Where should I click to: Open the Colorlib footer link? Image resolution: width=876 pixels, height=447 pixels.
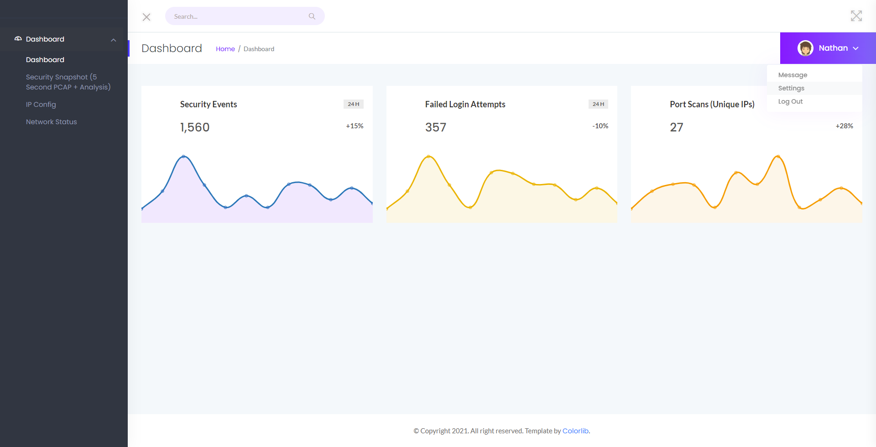(575, 431)
